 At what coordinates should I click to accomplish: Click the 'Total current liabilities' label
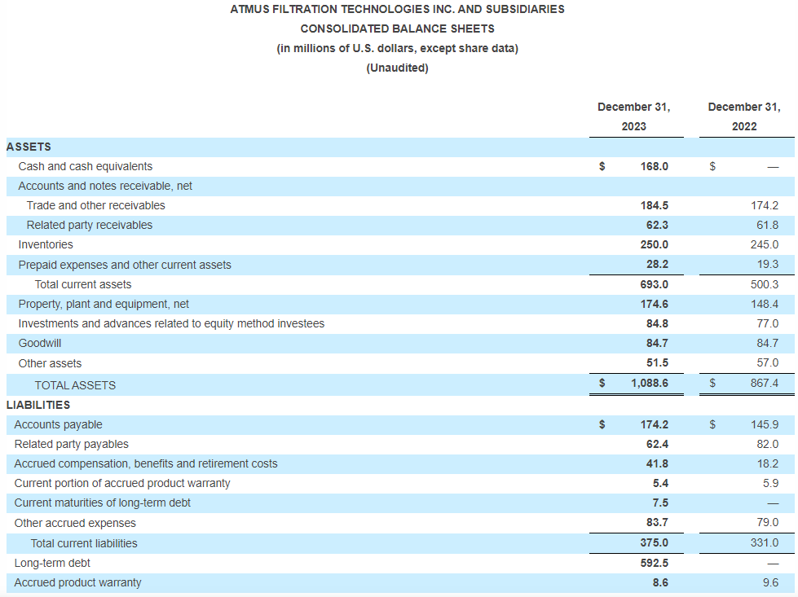click(x=84, y=543)
